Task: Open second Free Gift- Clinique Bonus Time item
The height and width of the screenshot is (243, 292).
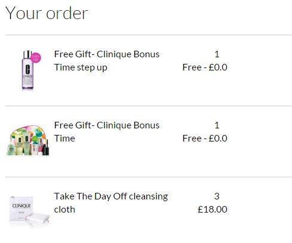Action: click(107, 131)
